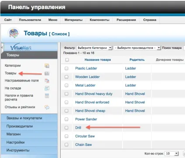Click the Товары sidebar section header

pos(29,55)
